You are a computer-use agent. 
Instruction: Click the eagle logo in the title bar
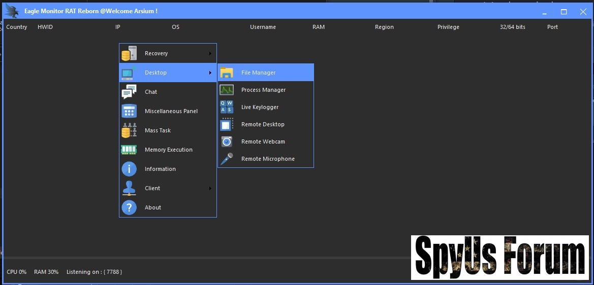pos(11,11)
